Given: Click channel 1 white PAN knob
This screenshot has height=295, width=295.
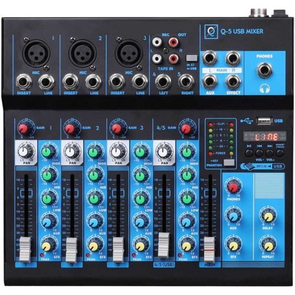Looking at the screenshot, I should [x=25, y=152].
